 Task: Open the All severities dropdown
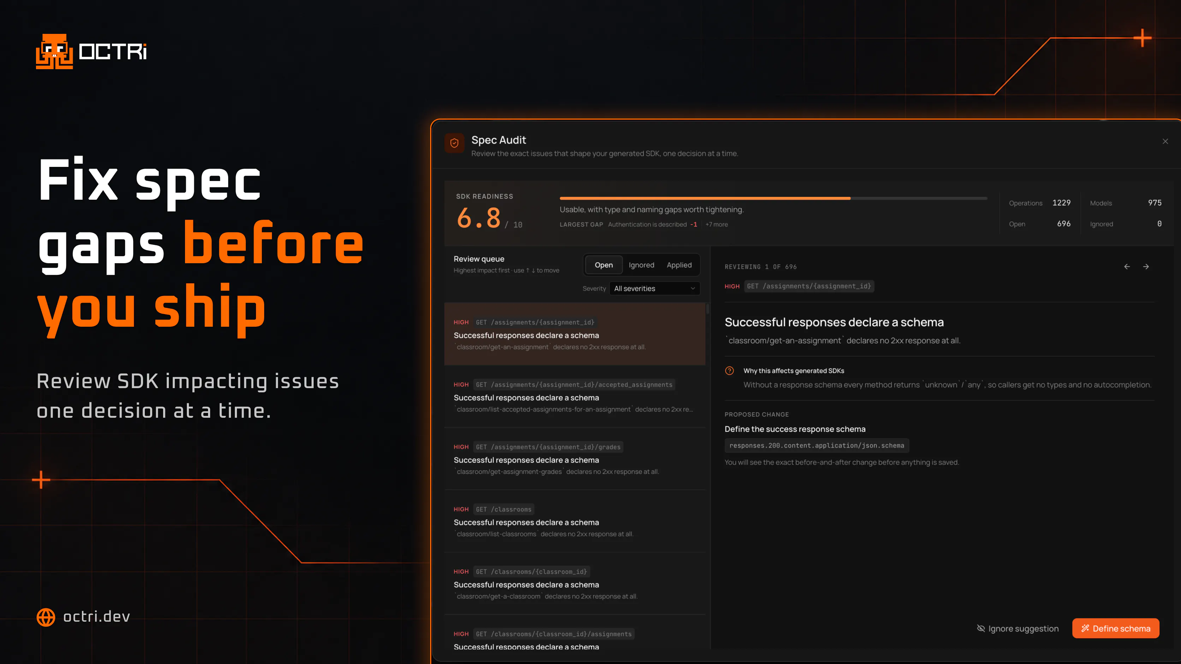tap(654, 289)
